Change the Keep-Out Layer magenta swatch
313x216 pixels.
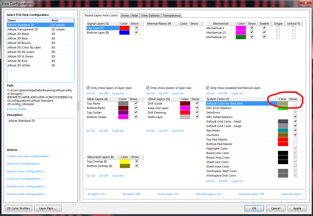[x=185, y=108]
